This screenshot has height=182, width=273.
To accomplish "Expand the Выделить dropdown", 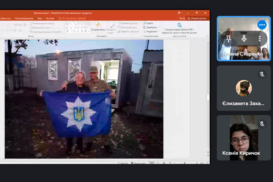I will click(158, 32).
